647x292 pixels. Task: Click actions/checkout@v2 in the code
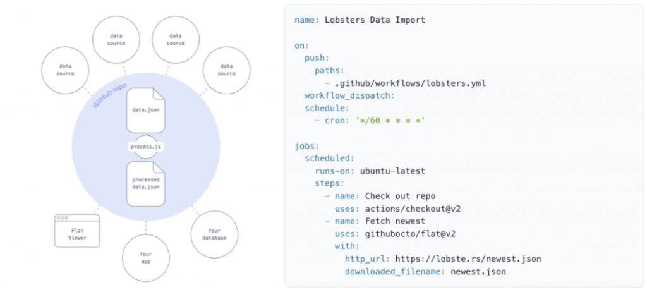[x=413, y=209]
